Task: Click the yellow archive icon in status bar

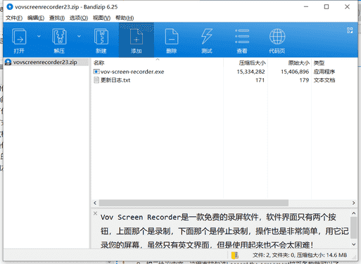Action: point(235,256)
